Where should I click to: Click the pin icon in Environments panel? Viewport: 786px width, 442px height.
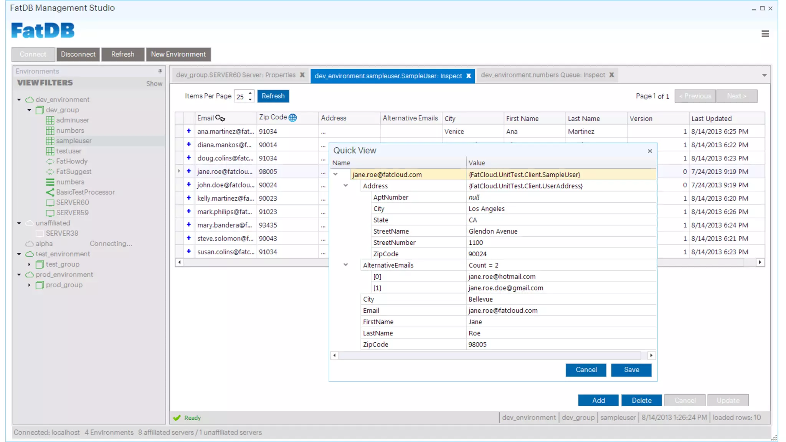[160, 71]
